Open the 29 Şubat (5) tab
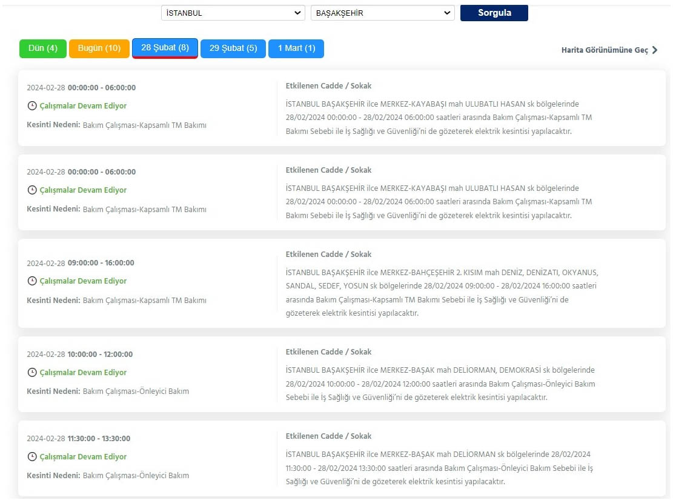Image resolution: width=673 pixels, height=503 pixels. (x=233, y=48)
